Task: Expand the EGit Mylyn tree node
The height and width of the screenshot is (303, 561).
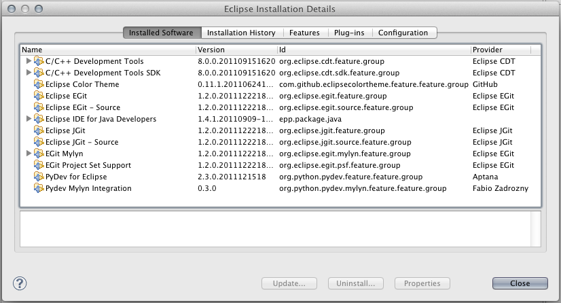Action: point(29,154)
